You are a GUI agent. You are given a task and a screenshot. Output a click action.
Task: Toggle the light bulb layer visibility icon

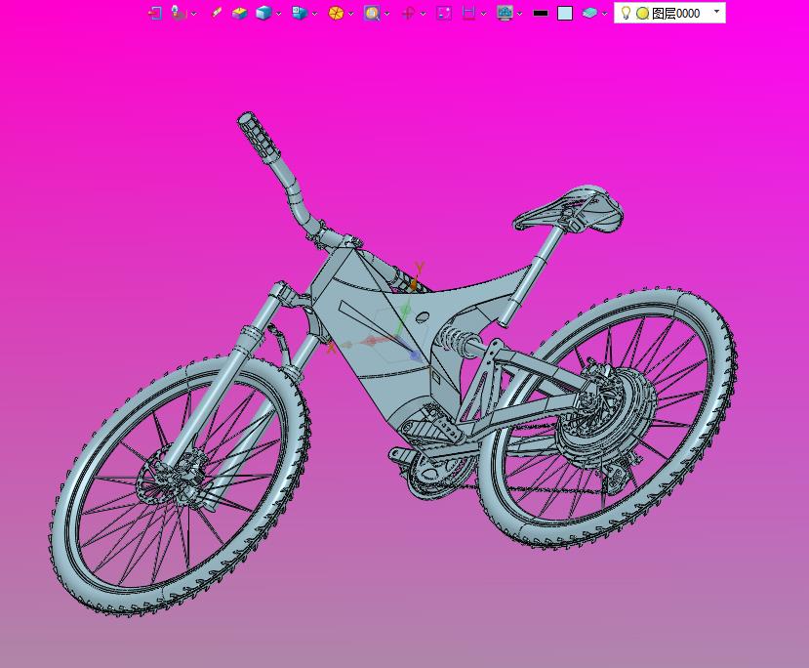click(x=626, y=13)
